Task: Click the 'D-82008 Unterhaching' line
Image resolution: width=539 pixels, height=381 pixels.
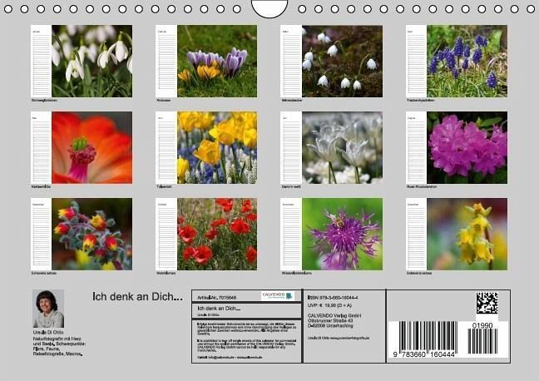Action: 330,325
